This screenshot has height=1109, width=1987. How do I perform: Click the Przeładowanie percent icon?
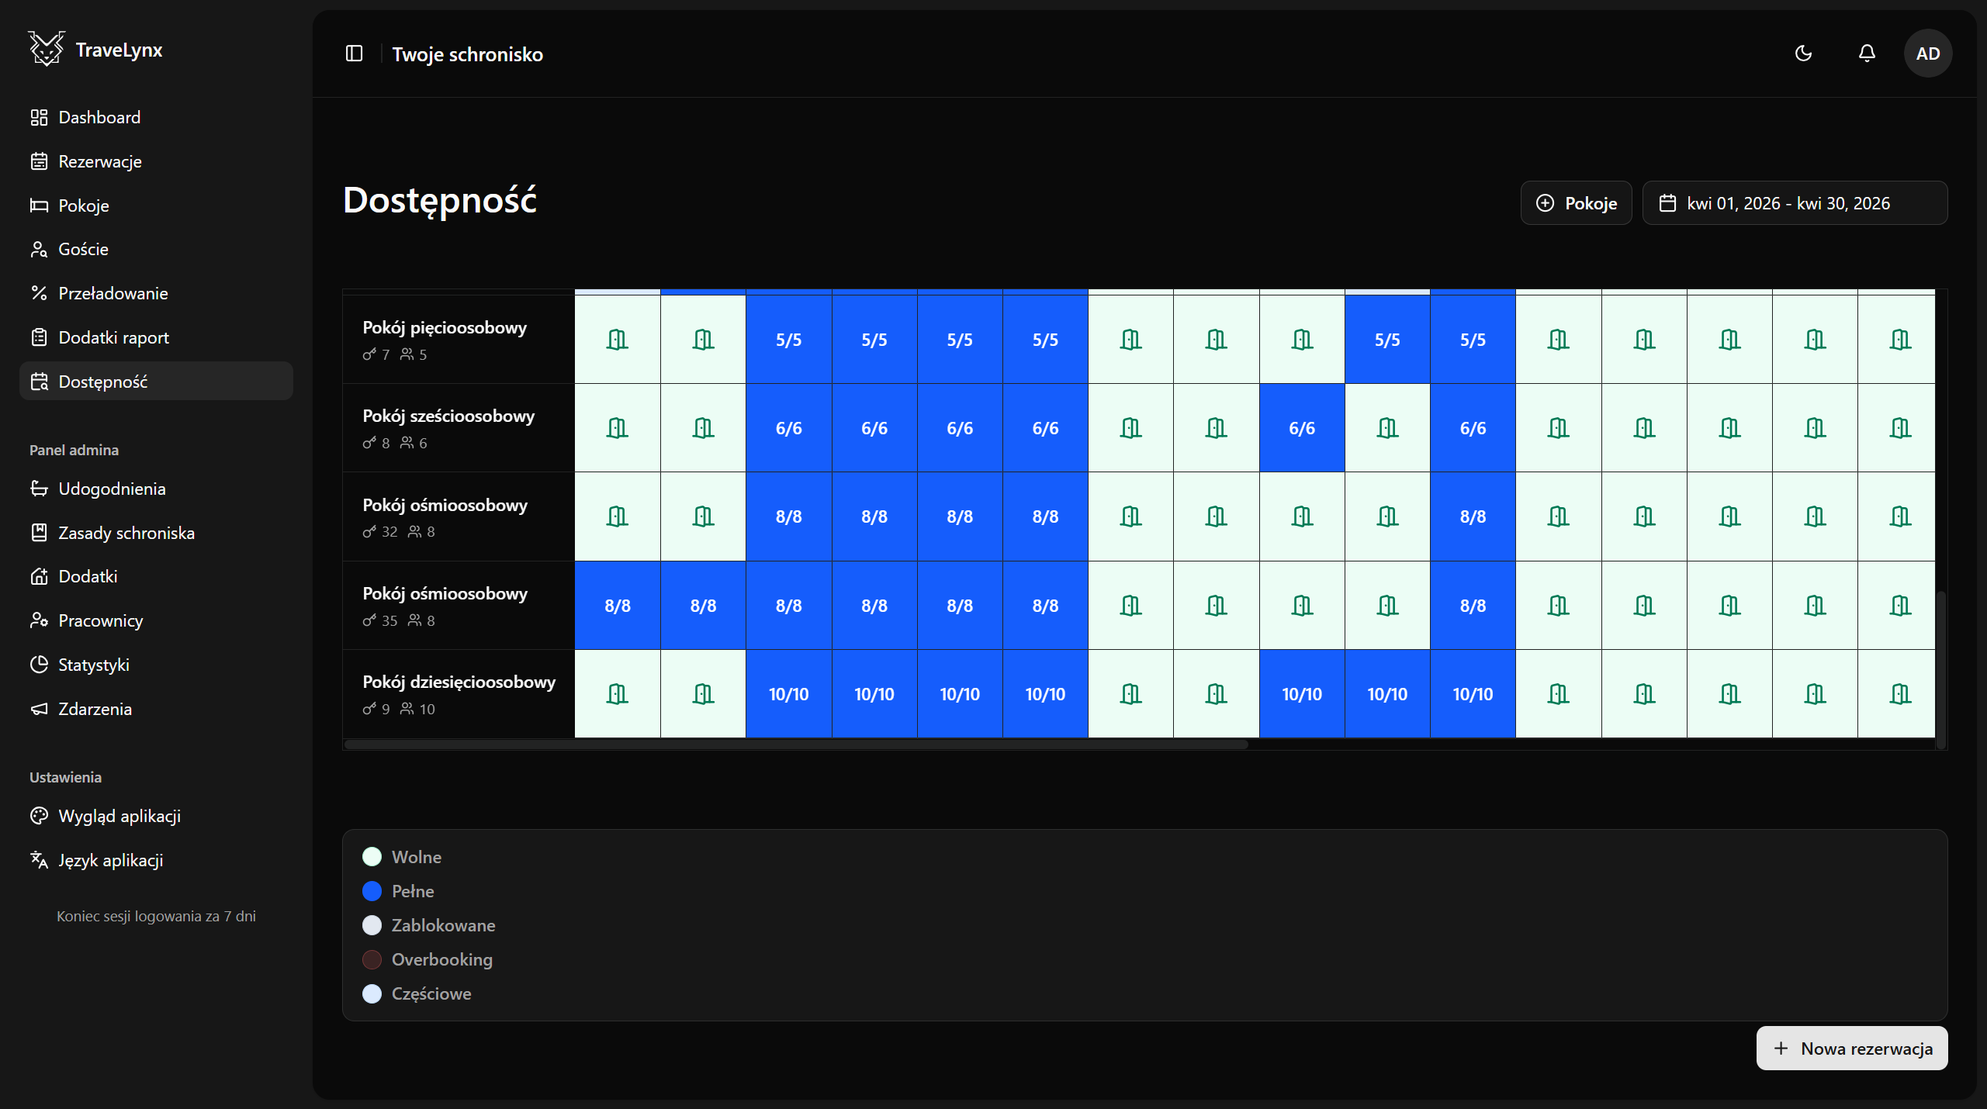click(39, 293)
